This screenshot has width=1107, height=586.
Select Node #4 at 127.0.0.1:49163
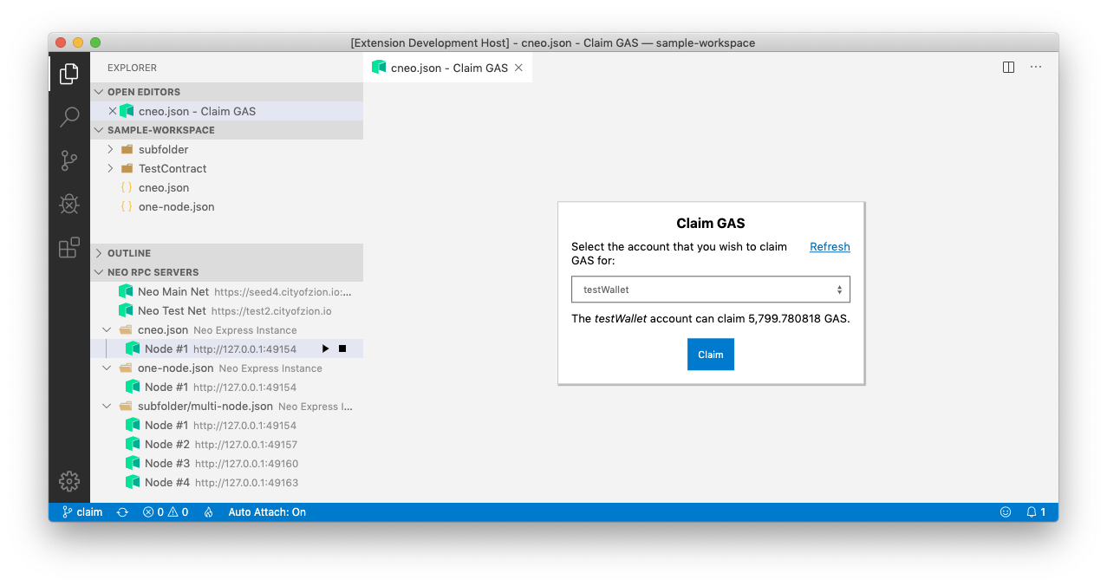(x=227, y=482)
